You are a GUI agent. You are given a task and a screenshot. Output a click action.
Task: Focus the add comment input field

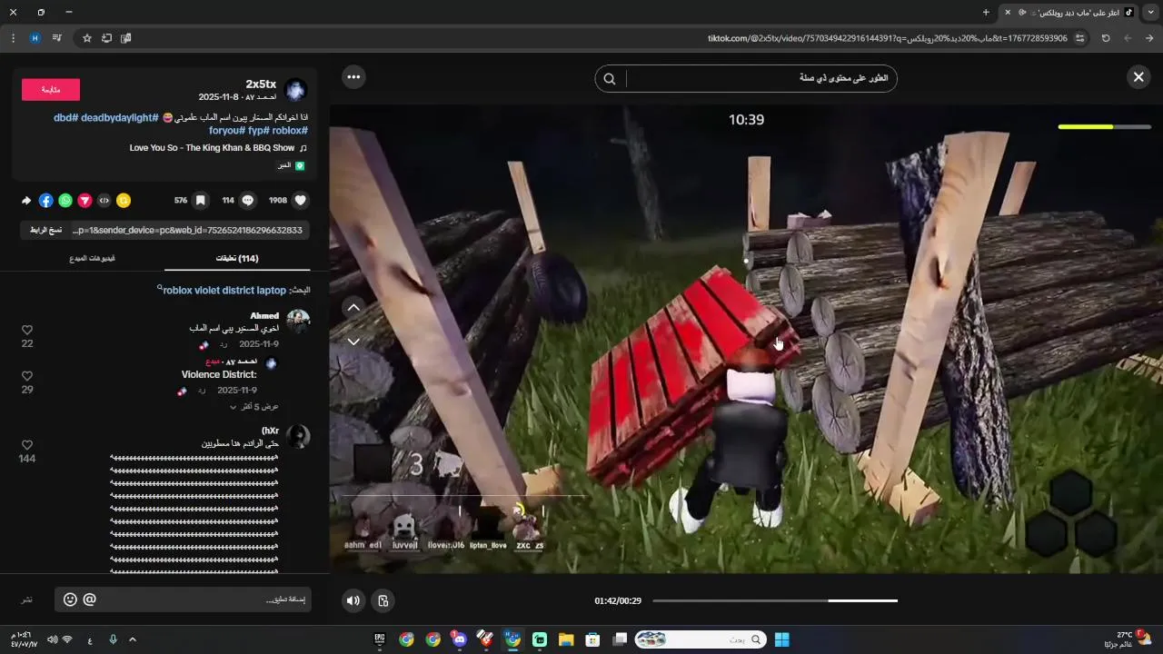pyautogui.click(x=183, y=599)
